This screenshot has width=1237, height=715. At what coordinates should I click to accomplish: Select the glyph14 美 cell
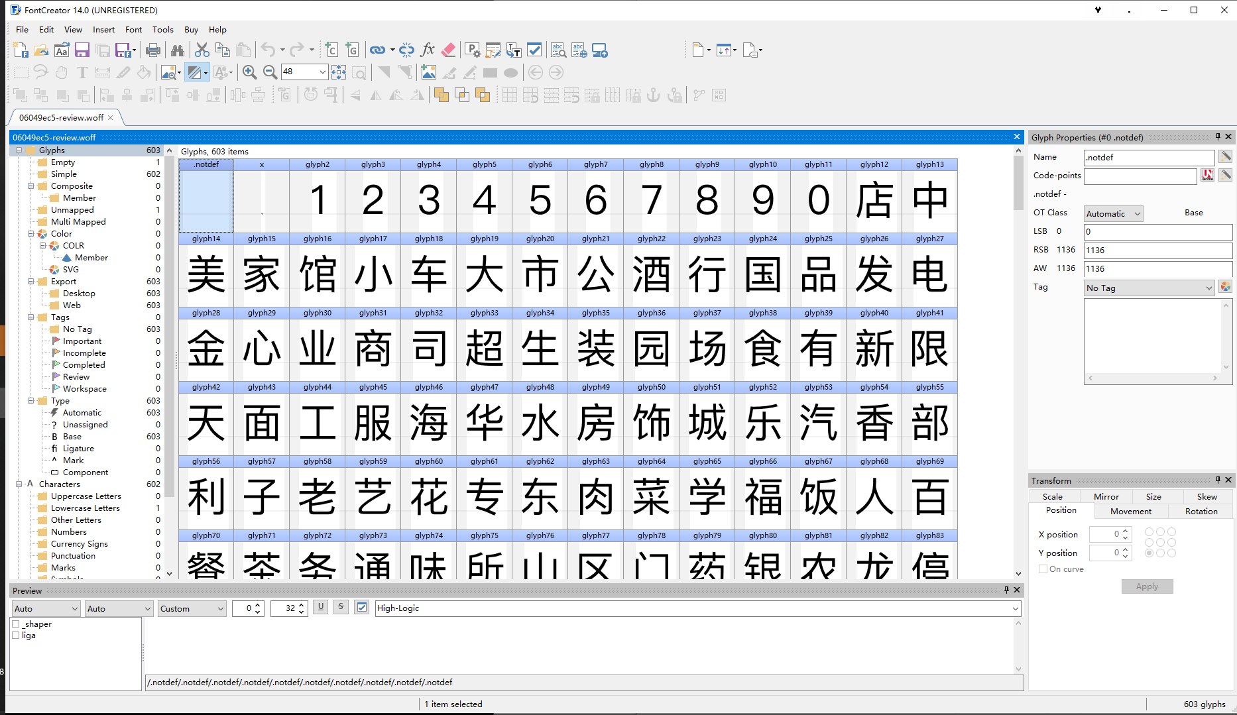[x=206, y=270]
